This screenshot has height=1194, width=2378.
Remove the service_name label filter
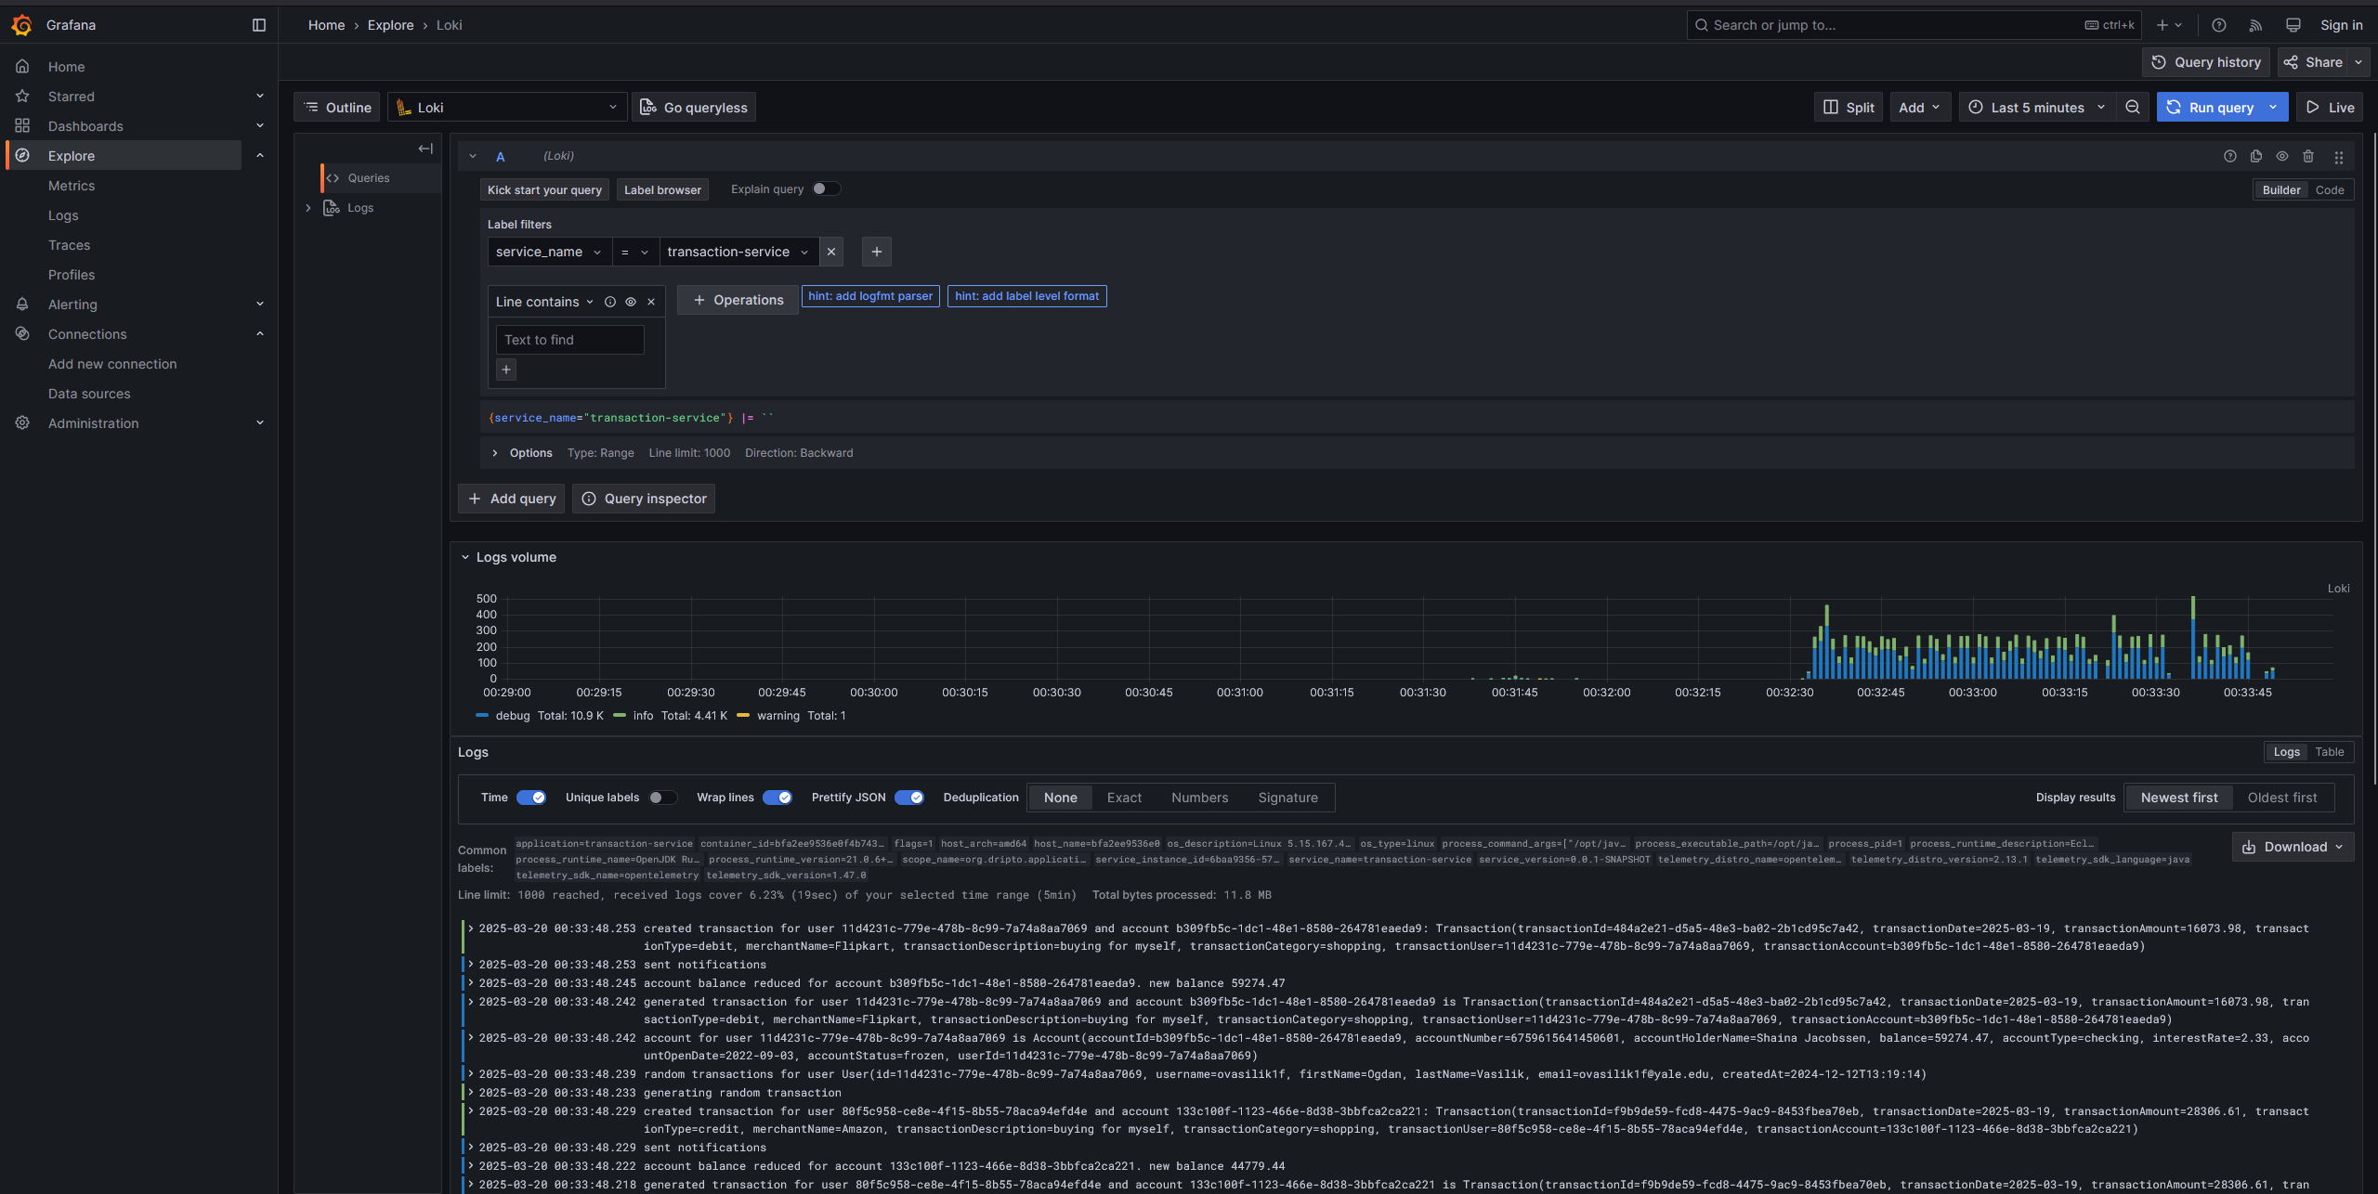[831, 252]
